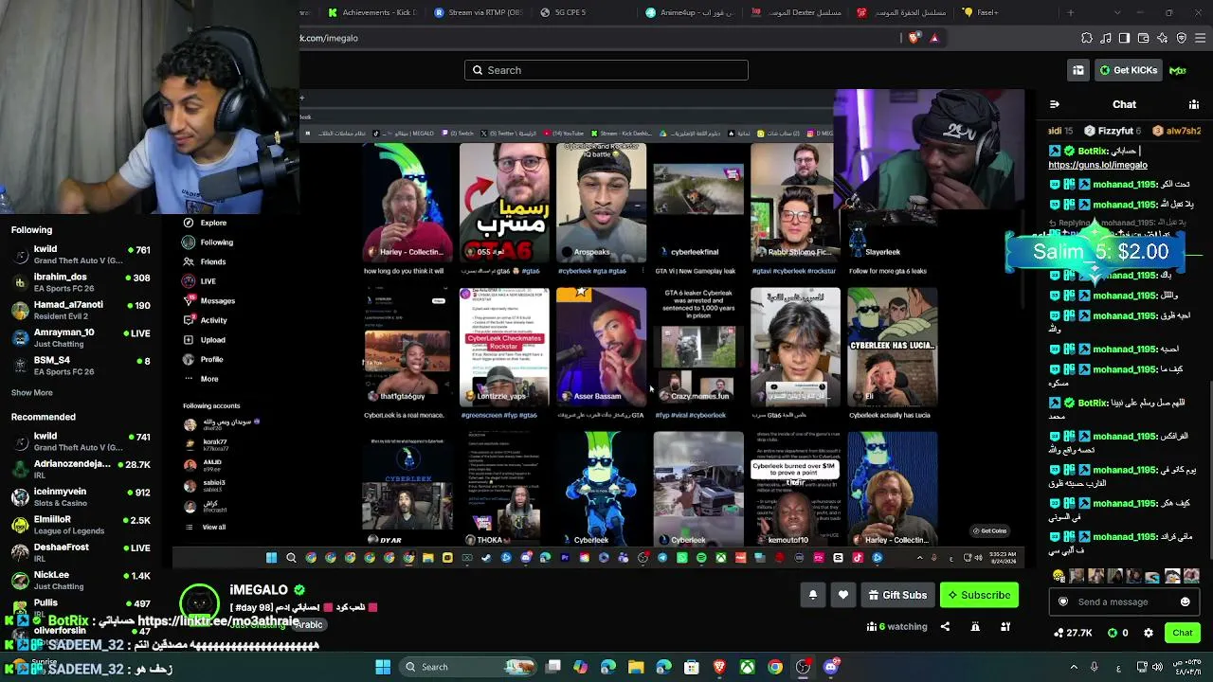Switch to the Achievements - Kick browser tab
Image resolution: width=1213 pixels, height=682 pixels.
click(371, 12)
